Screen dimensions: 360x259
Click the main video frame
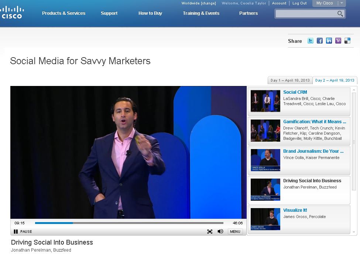pyautogui.click(x=128, y=152)
